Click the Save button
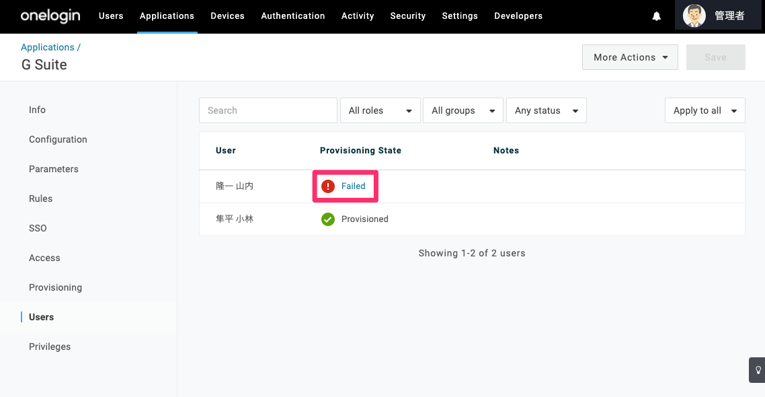This screenshot has width=765, height=397. [x=716, y=57]
